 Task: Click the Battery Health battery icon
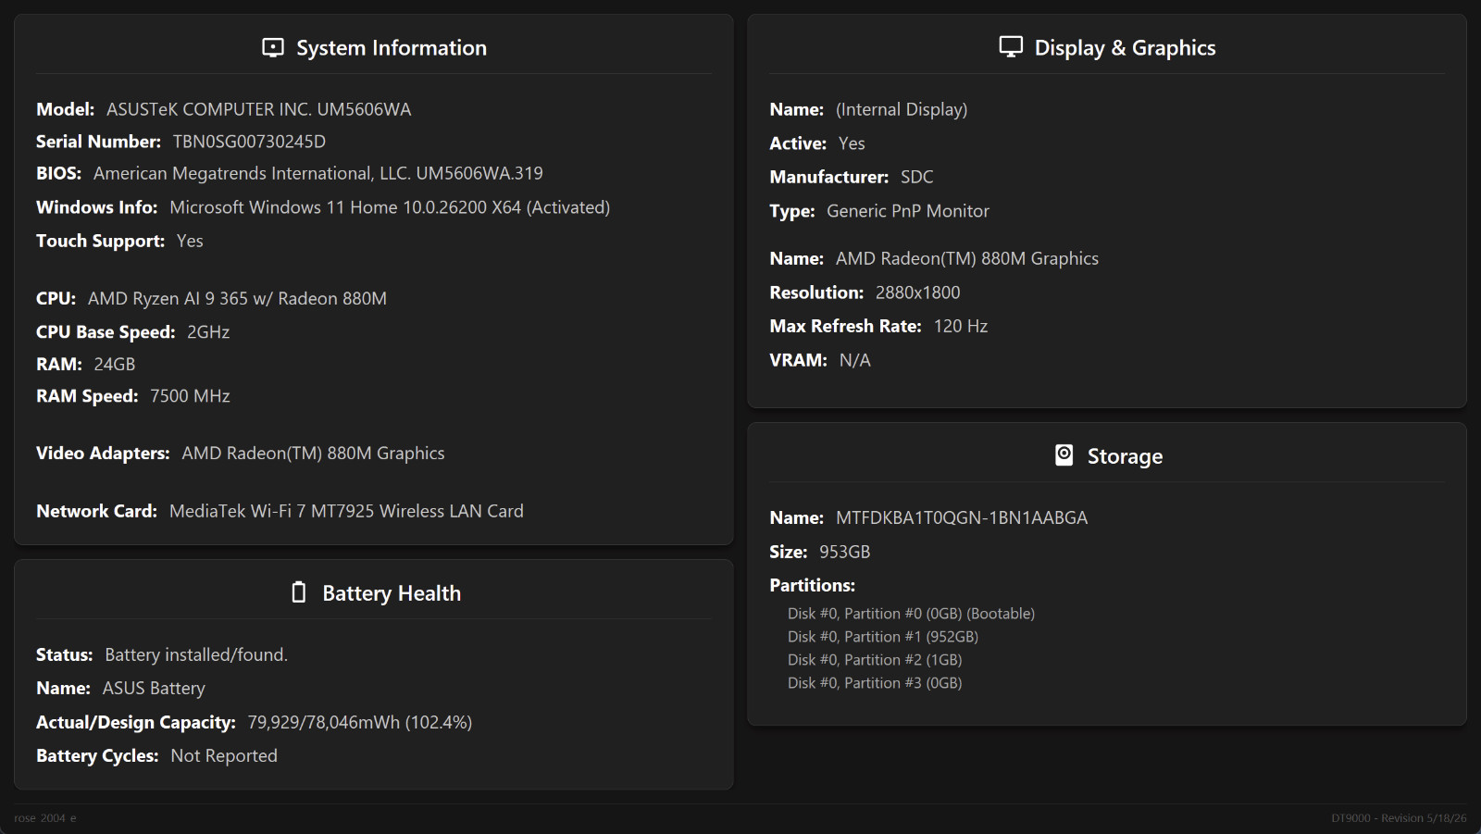pyautogui.click(x=299, y=591)
